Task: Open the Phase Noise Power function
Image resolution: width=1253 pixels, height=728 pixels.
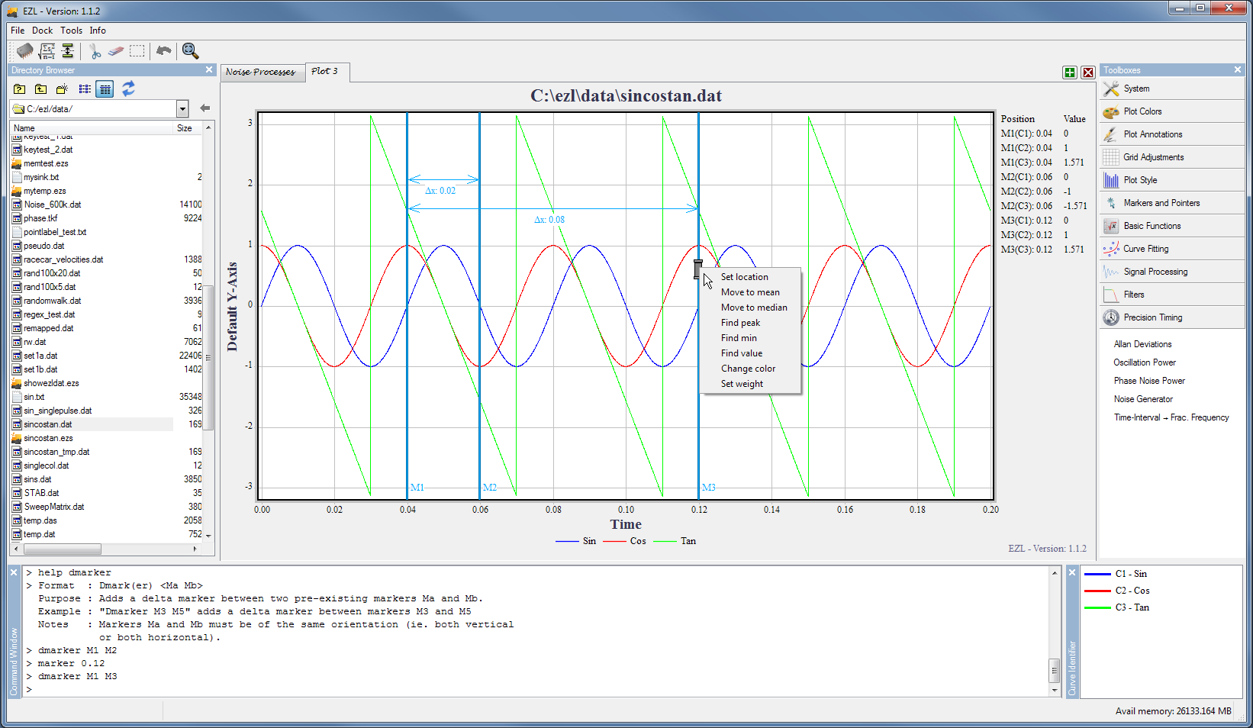Action: pos(1149,381)
